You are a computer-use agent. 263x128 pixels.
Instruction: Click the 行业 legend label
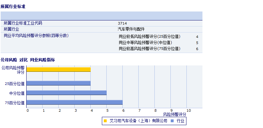click(x=180, y=121)
